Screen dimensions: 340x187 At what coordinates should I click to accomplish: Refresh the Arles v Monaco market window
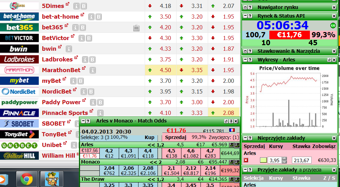point(226,121)
